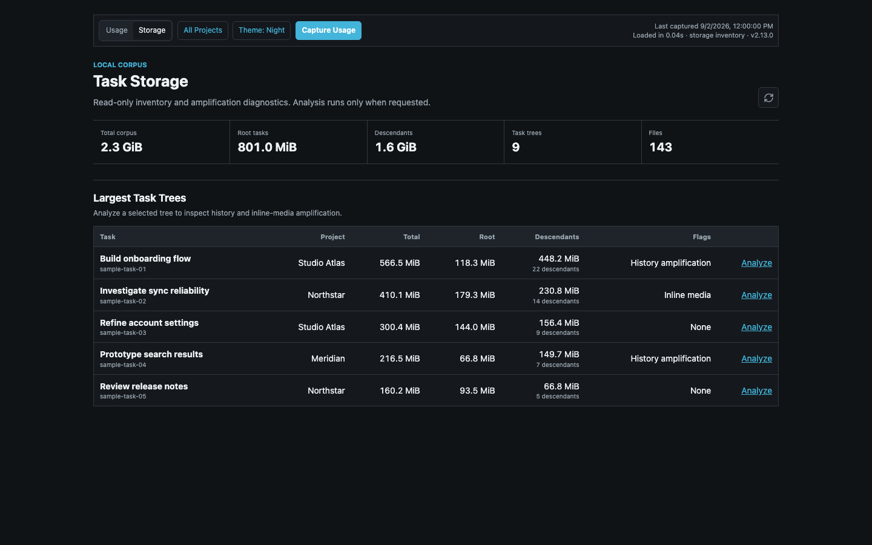Analyze the Prototype search results tree
Viewport: 872px width, 545px height.
coord(756,358)
